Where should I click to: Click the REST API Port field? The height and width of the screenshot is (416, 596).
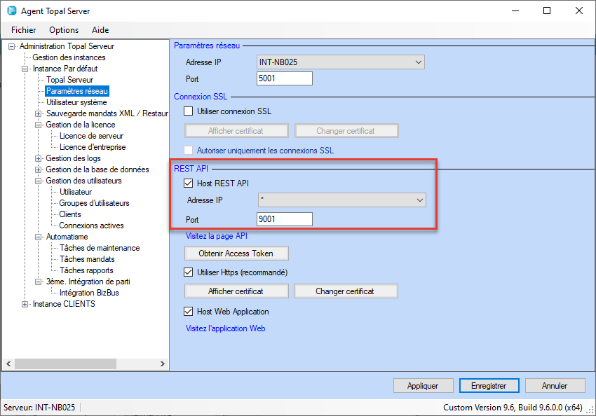coord(284,219)
